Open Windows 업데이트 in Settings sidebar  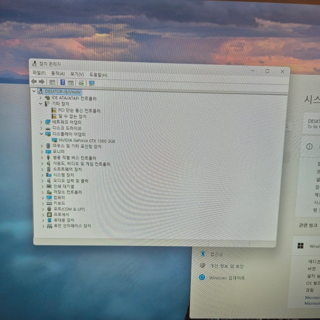coord(227,278)
